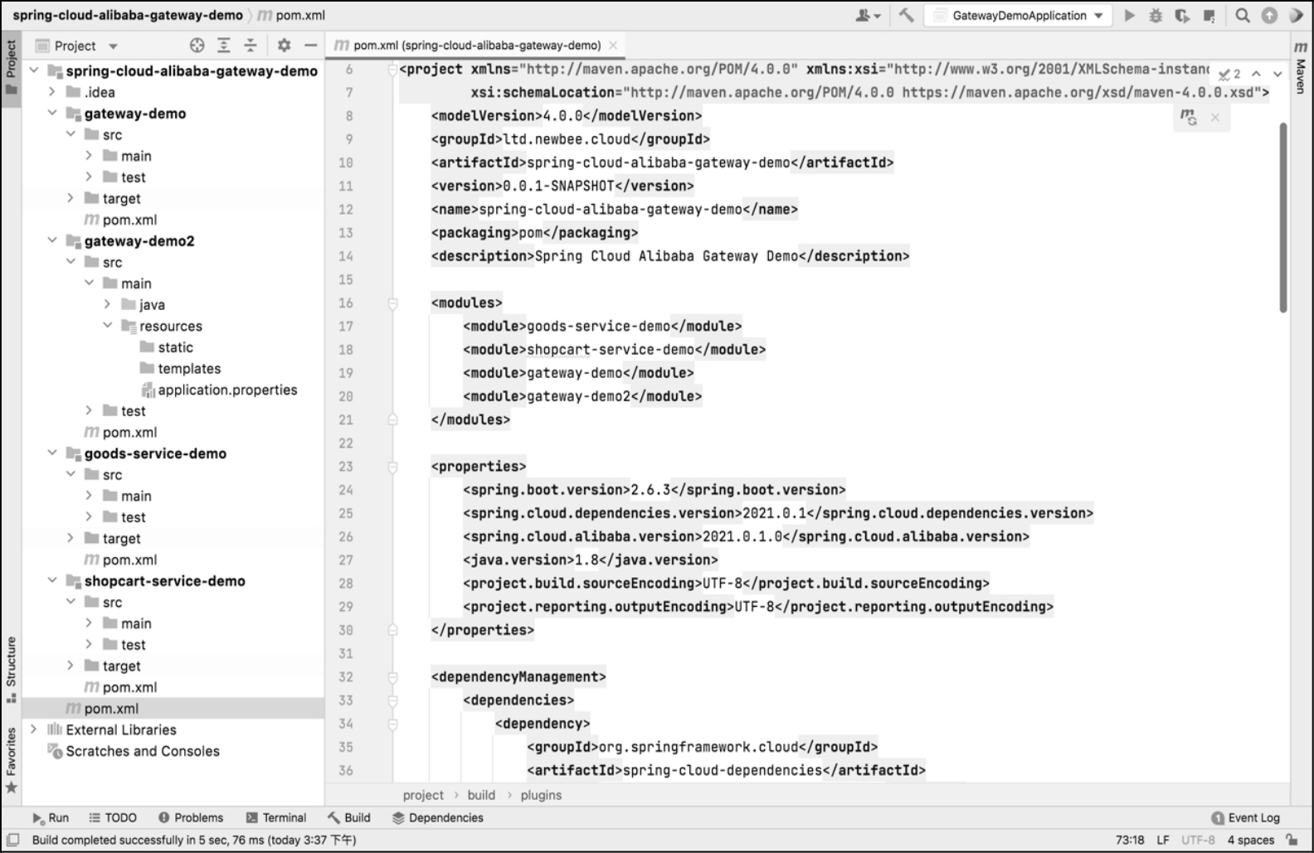
Task: Start debugging with the bug icon
Action: coord(1156,15)
